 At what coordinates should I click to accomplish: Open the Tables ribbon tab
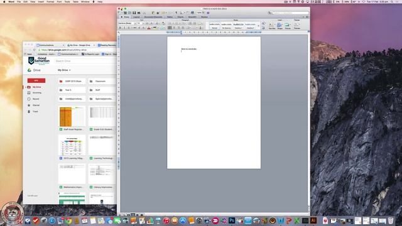170,17
